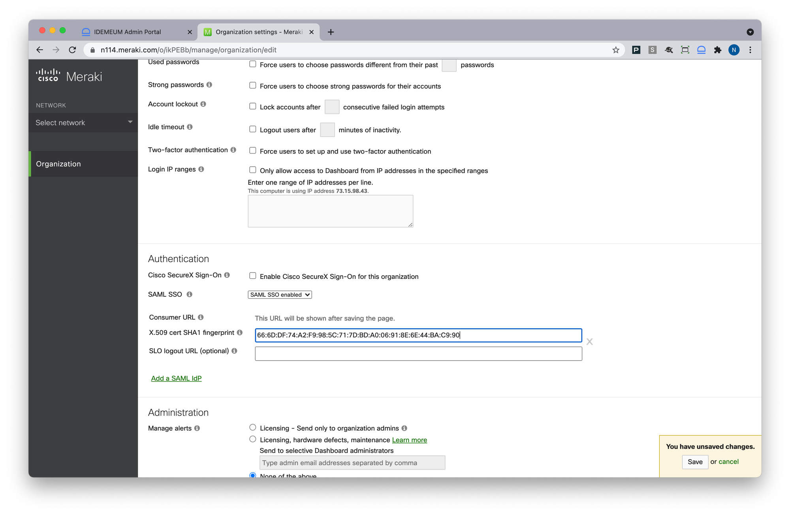Click the inactivity minutes field
790x515 pixels.
coord(327,130)
